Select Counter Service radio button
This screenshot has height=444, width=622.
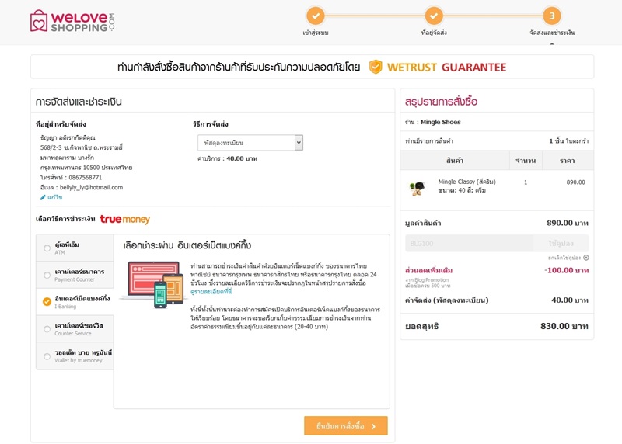[47, 329]
